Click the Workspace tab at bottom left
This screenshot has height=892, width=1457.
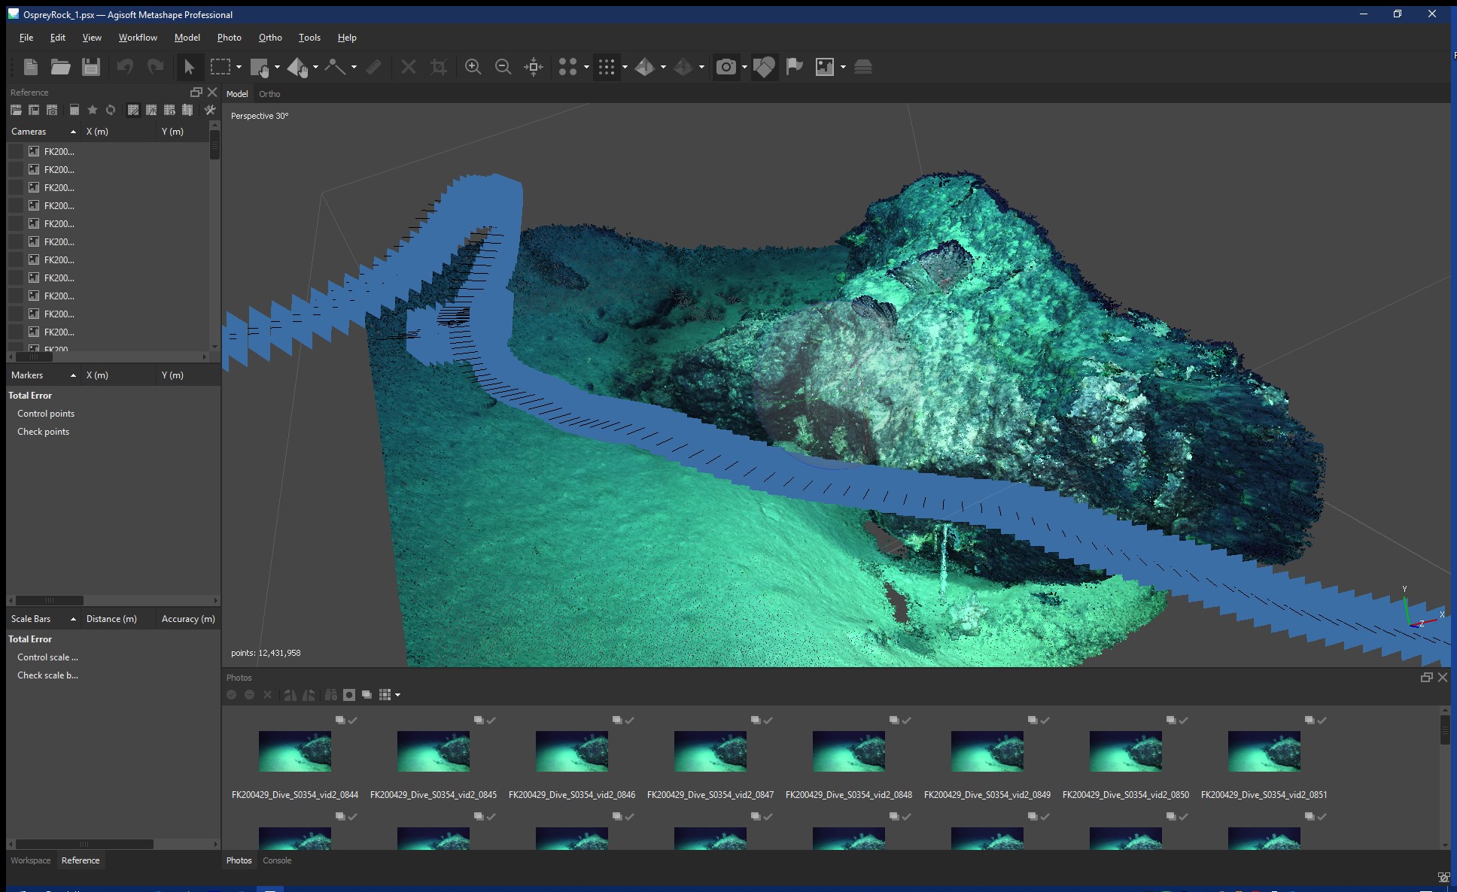pos(29,860)
